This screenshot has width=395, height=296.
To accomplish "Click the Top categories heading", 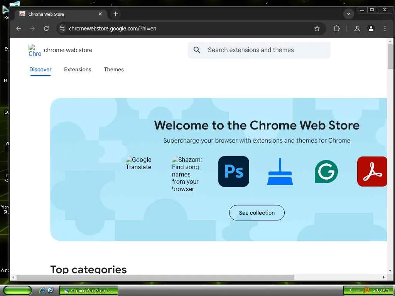I will coord(88,269).
